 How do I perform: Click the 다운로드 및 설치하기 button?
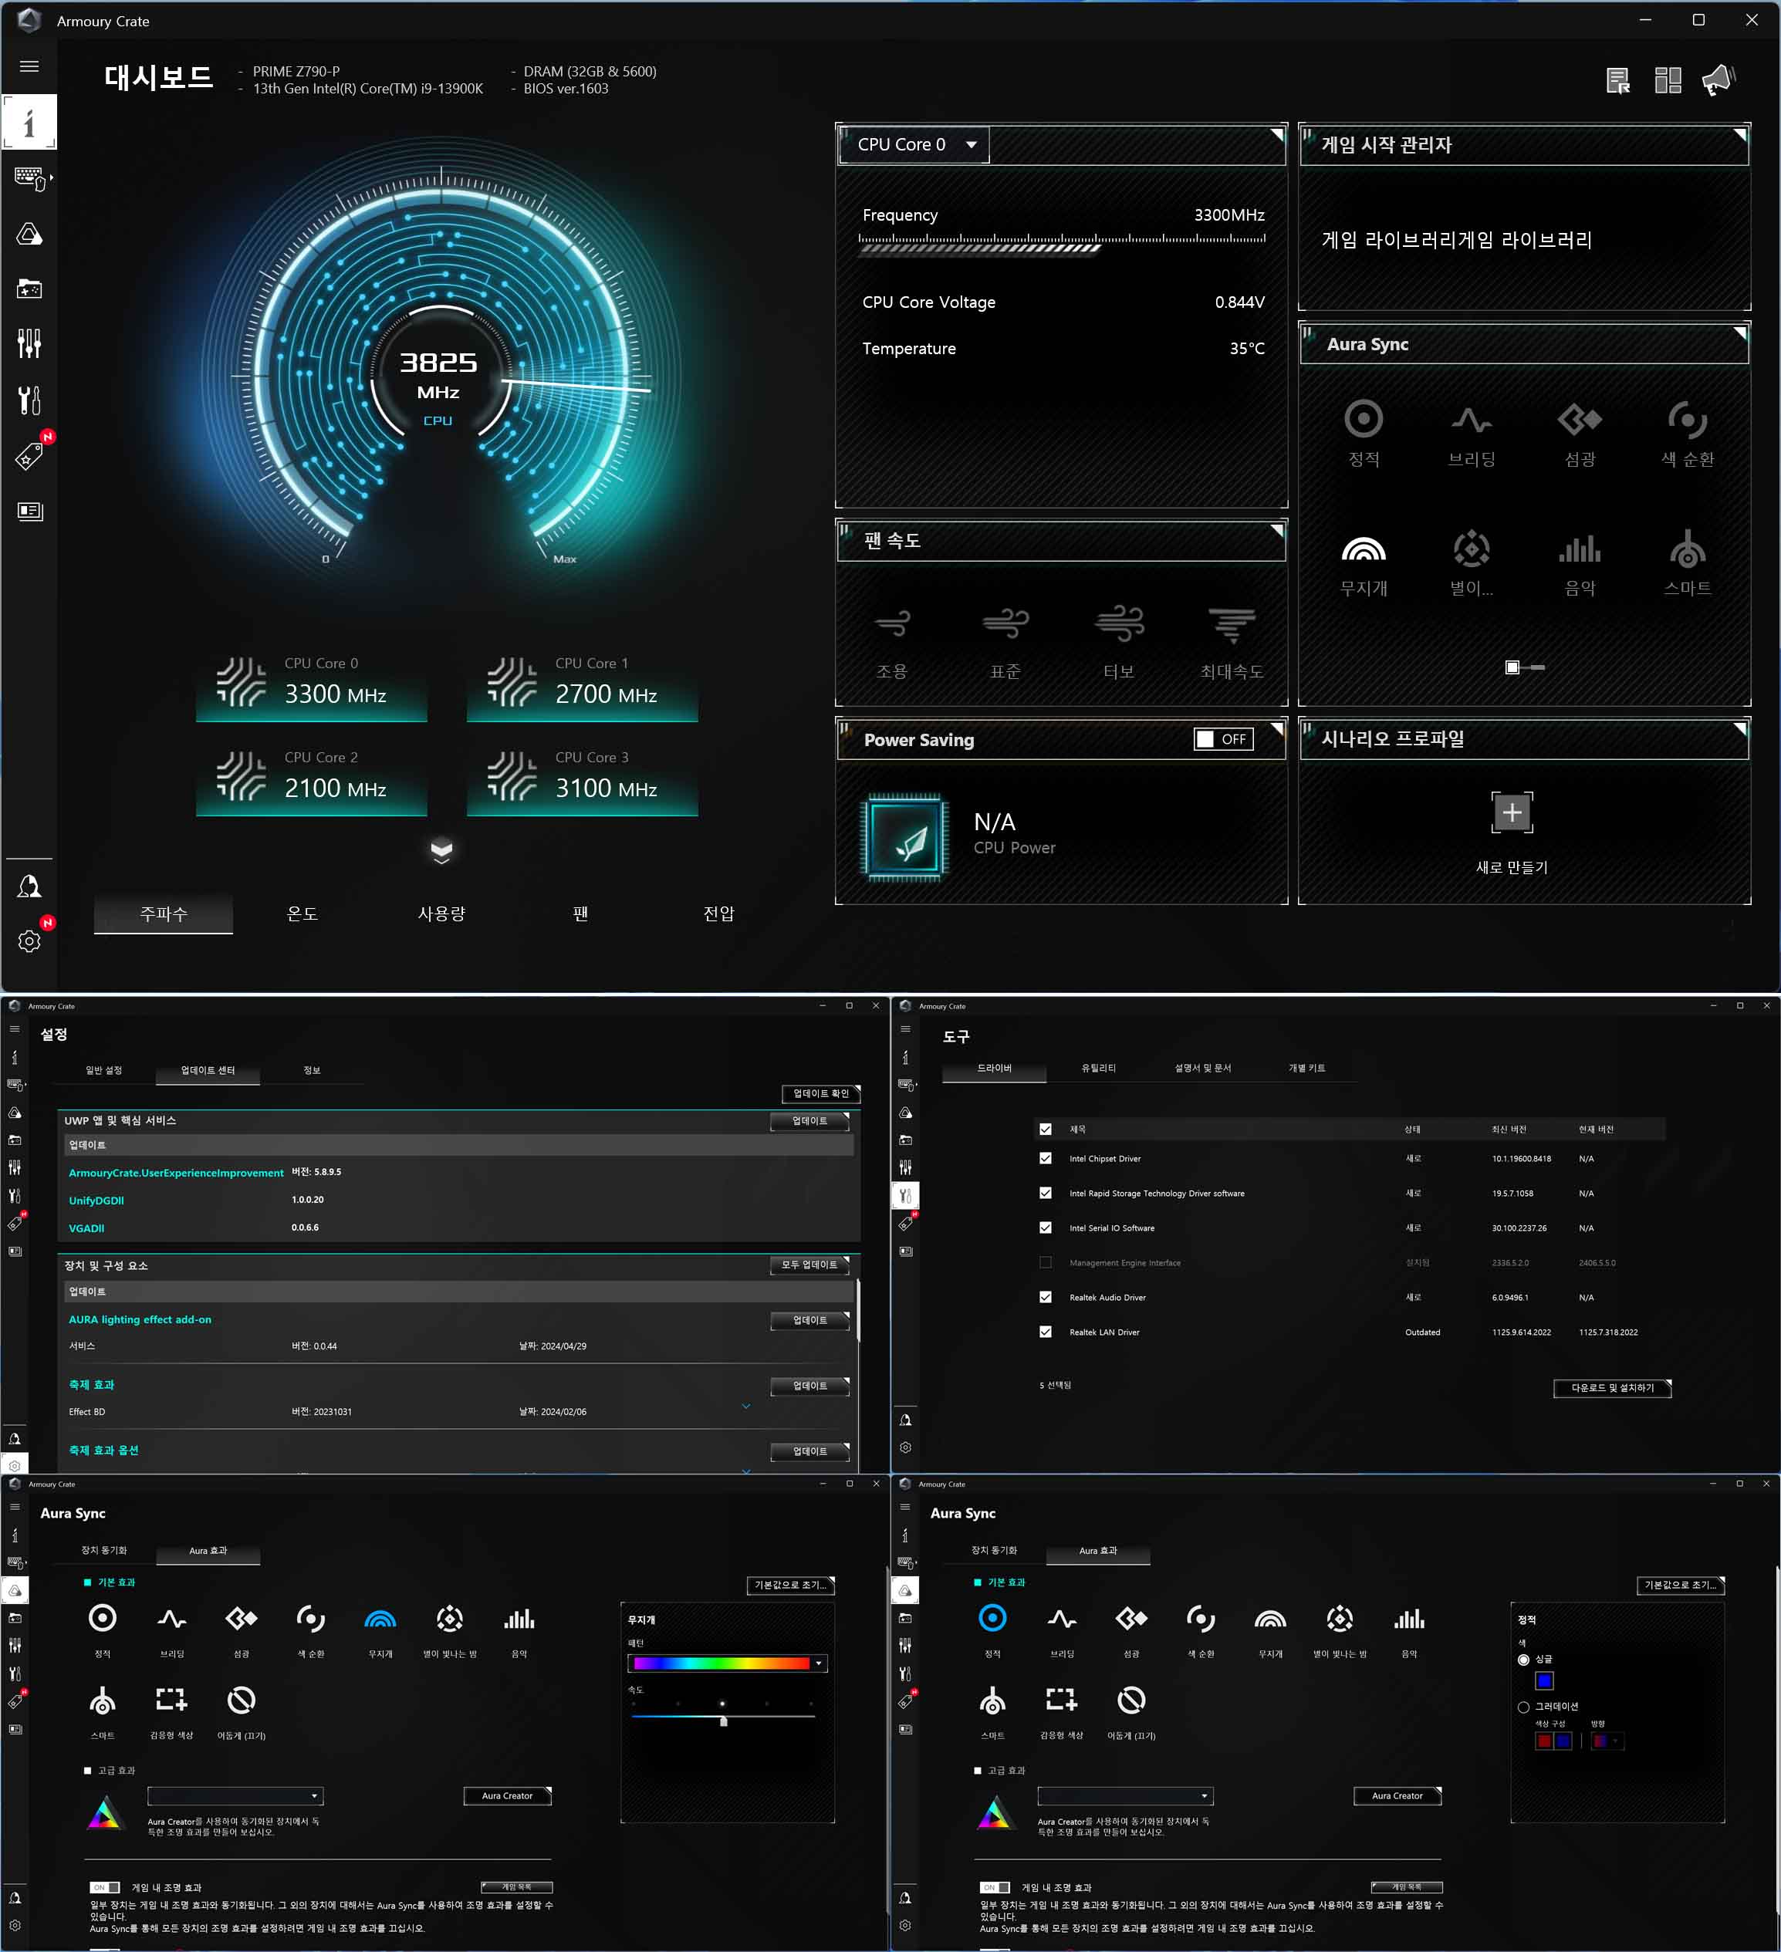(x=1611, y=1387)
